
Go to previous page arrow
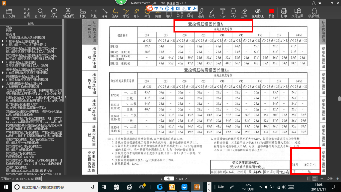(162, 178)
